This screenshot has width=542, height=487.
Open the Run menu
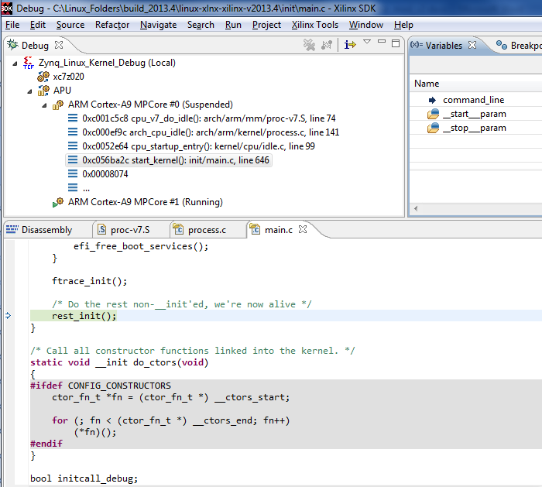tap(233, 25)
